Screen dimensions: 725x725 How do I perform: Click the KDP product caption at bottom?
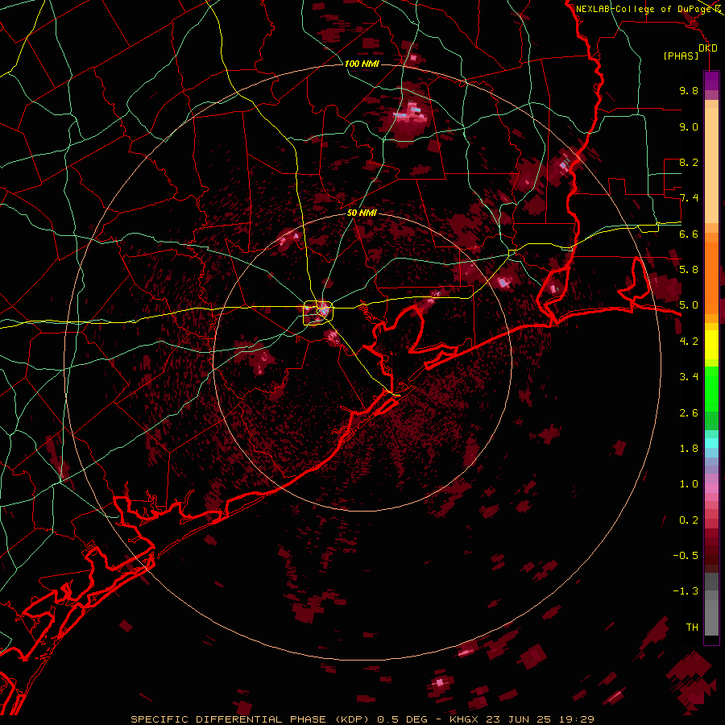point(362,719)
